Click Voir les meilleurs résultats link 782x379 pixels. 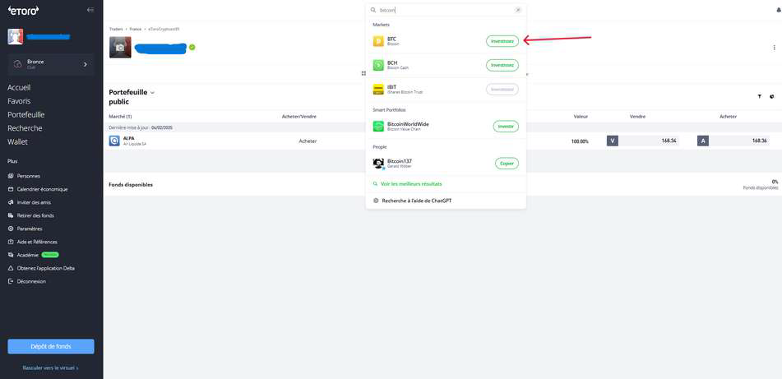tap(411, 184)
